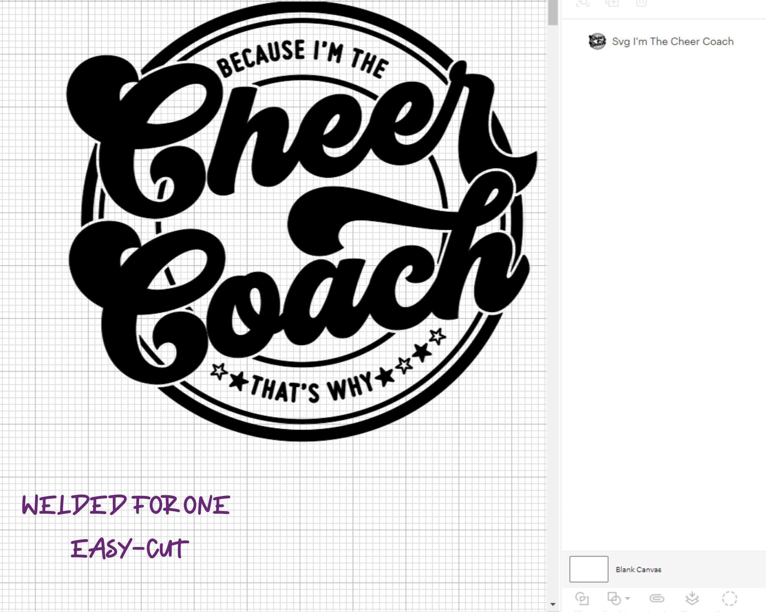The height and width of the screenshot is (612, 766).
Task: Click the scroll-down arrow under the canvas scrollbar
Action: coord(553,604)
